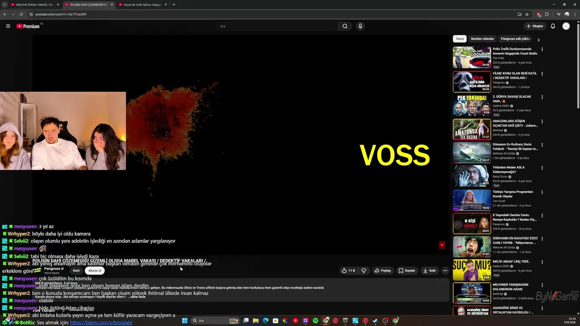Open options for Türkiye Yarışma Programları video
This screenshot has height=326, width=580.
click(542, 192)
